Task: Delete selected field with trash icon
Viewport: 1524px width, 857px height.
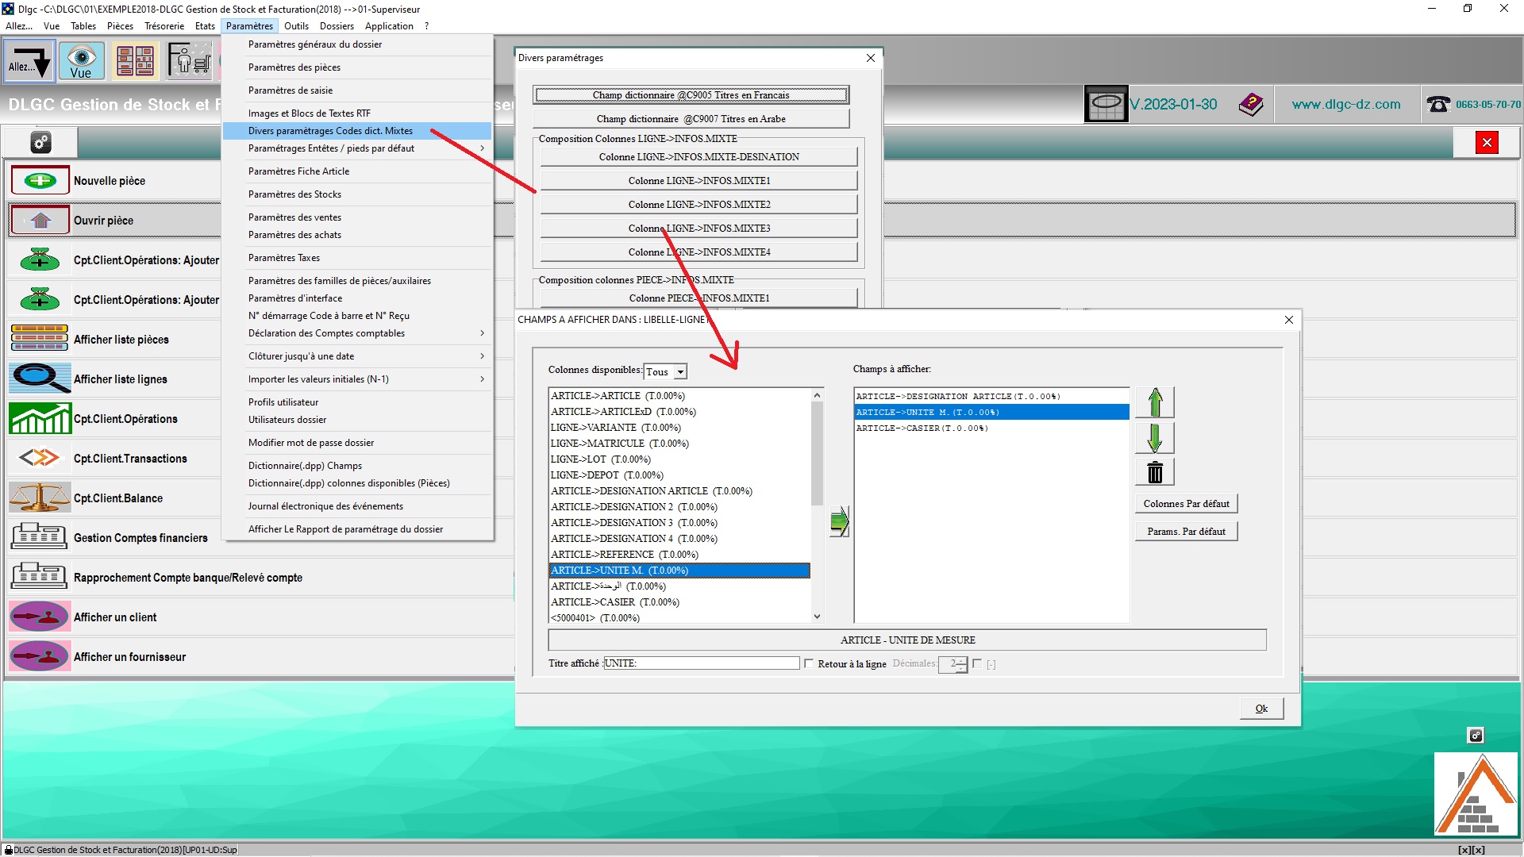Action: (1155, 472)
